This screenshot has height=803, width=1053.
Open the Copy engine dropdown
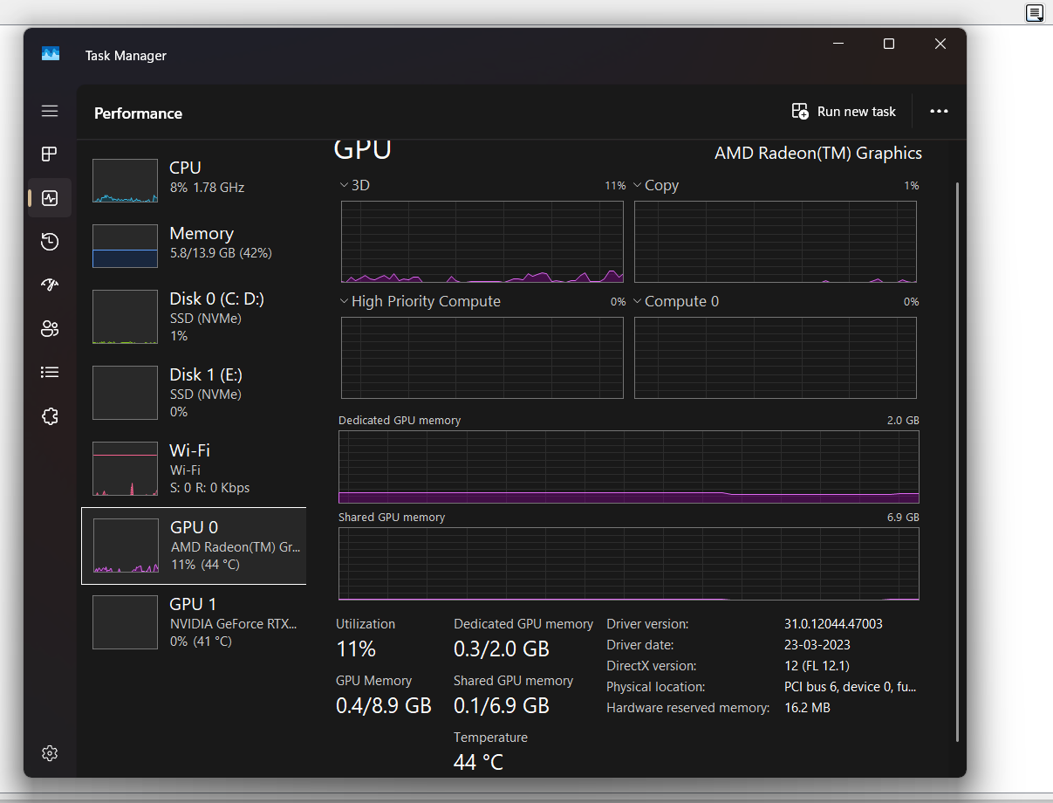tap(656, 185)
